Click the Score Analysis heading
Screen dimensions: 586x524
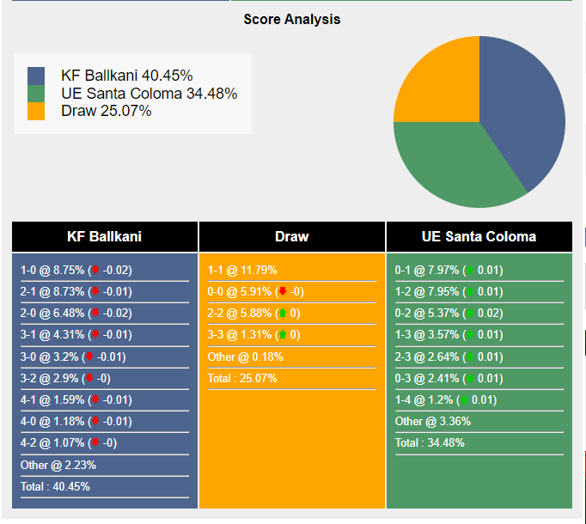pyautogui.click(x=292, y=19)
